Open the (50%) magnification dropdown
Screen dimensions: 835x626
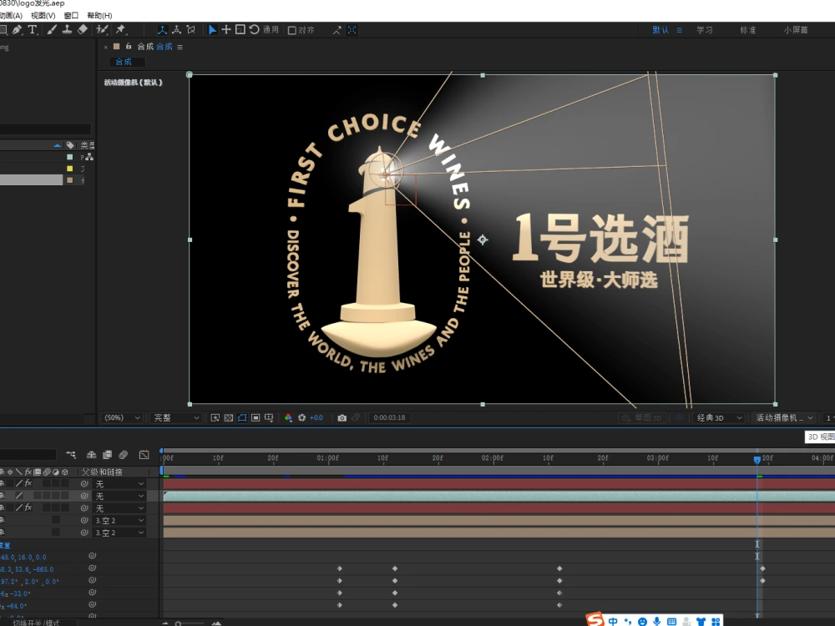122,418
